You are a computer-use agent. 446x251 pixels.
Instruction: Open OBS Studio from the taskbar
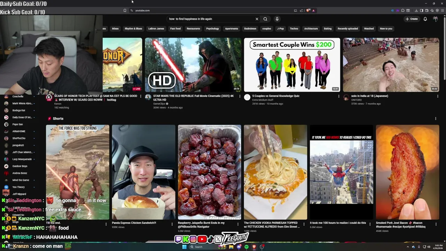262,247
